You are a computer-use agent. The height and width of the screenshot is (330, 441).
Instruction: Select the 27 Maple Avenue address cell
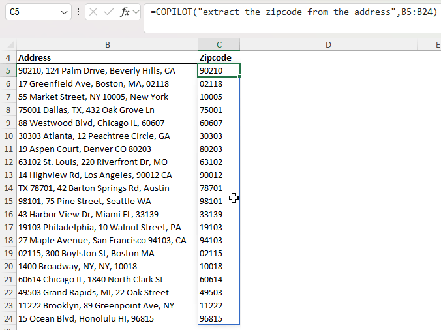click(107, 241)
